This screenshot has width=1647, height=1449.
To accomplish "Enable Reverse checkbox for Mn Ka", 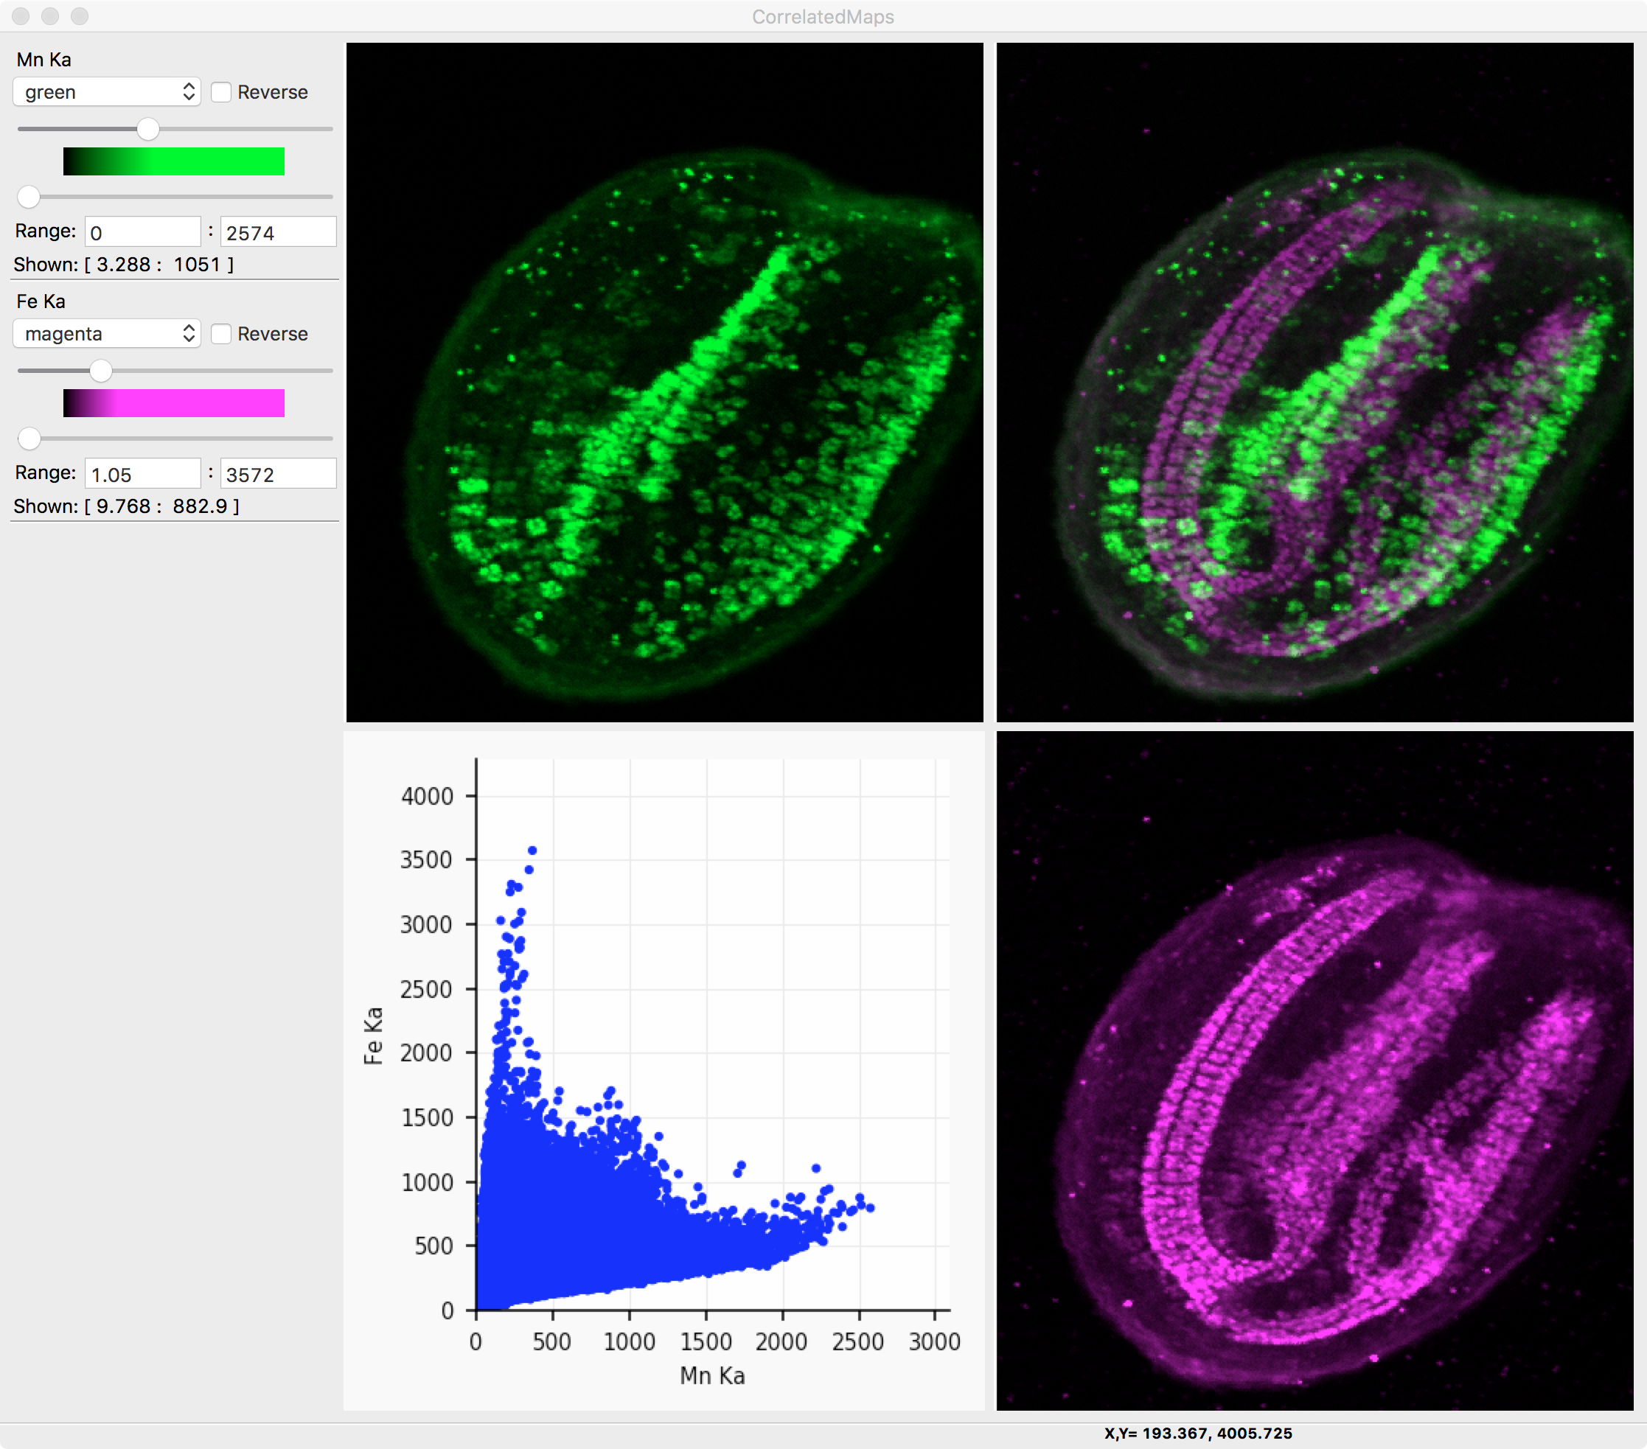I will [222, 92].
